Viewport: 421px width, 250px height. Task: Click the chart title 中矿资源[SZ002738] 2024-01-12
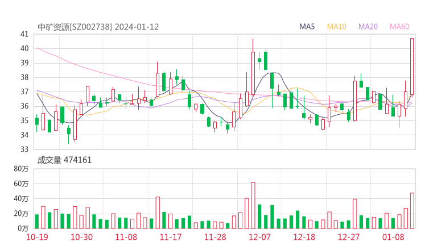coord(98,27)
